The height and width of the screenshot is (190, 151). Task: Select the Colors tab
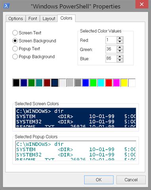66,18
